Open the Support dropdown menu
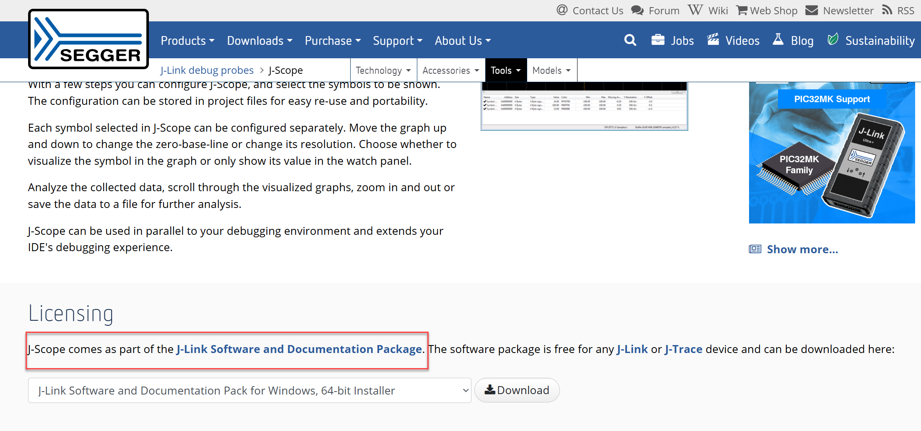921x431 pixels. [398, 41]
